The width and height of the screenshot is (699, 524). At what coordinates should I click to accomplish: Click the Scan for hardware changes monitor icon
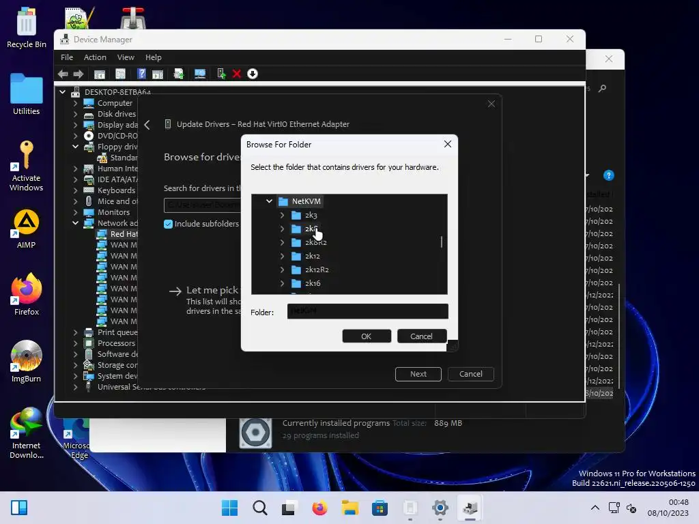click(x=200, y=74)
